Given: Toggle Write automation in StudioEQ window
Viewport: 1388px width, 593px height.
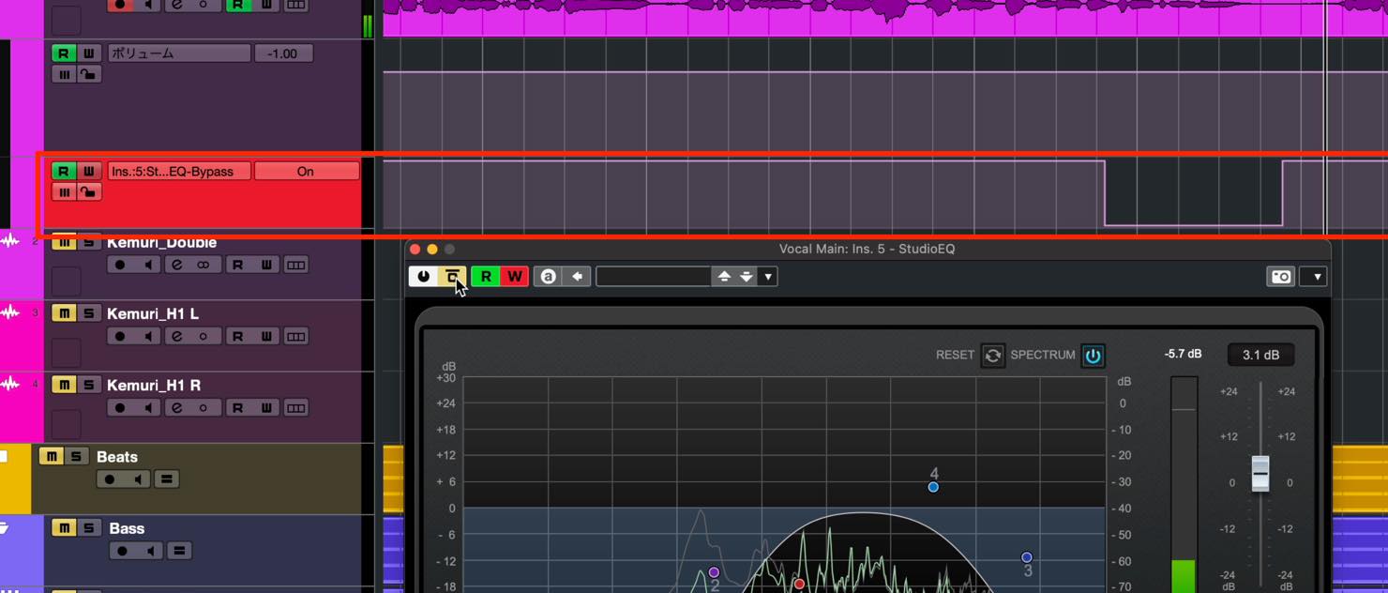Looking at the screenshot, I should coord(514,276).
